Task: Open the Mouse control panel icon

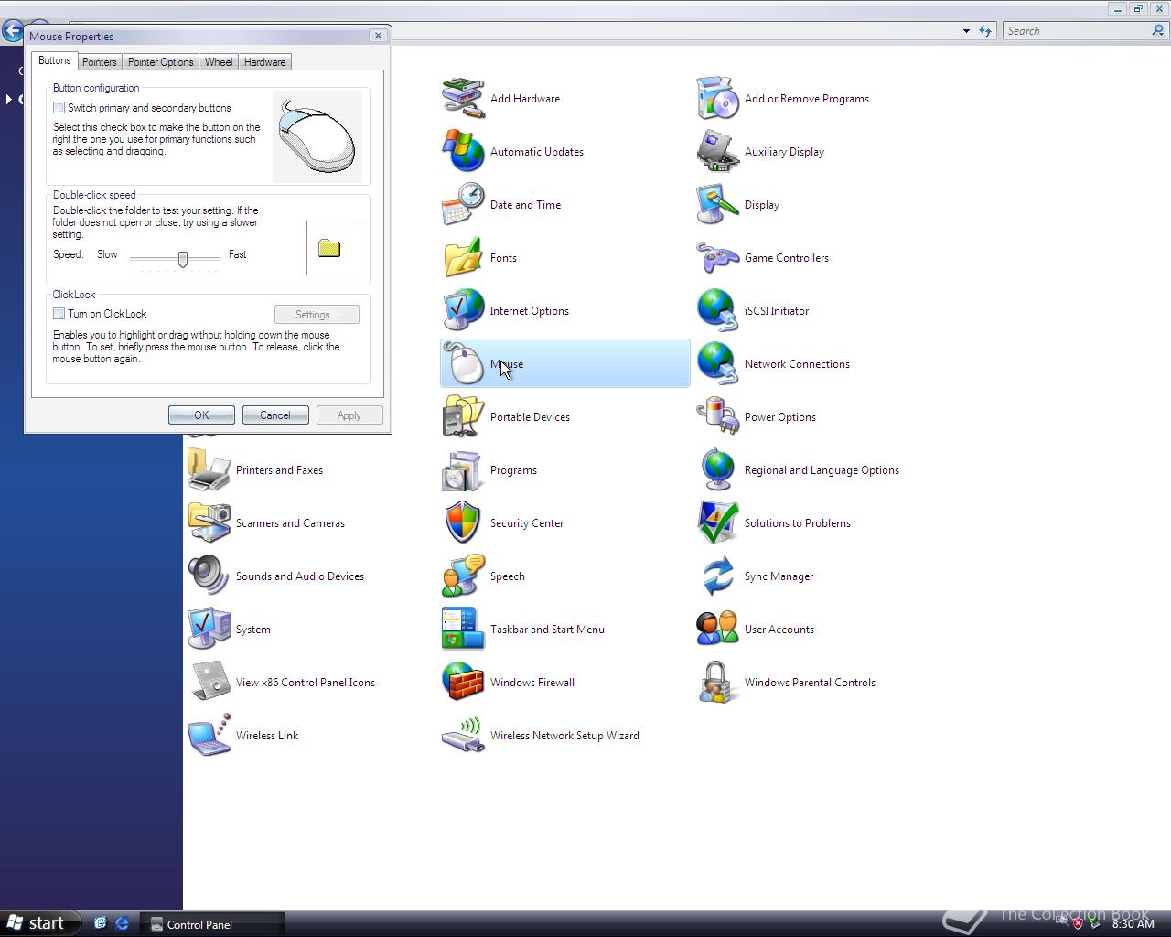Action: [463, 364]
